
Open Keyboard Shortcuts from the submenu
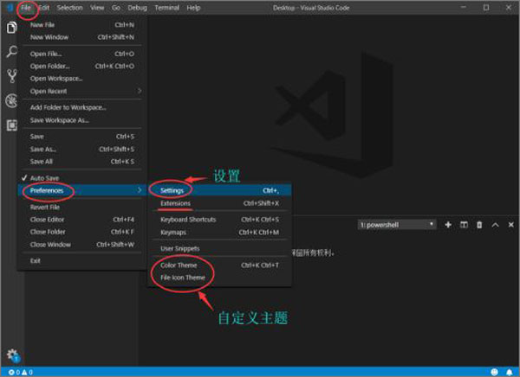click(x=219, y=220)
